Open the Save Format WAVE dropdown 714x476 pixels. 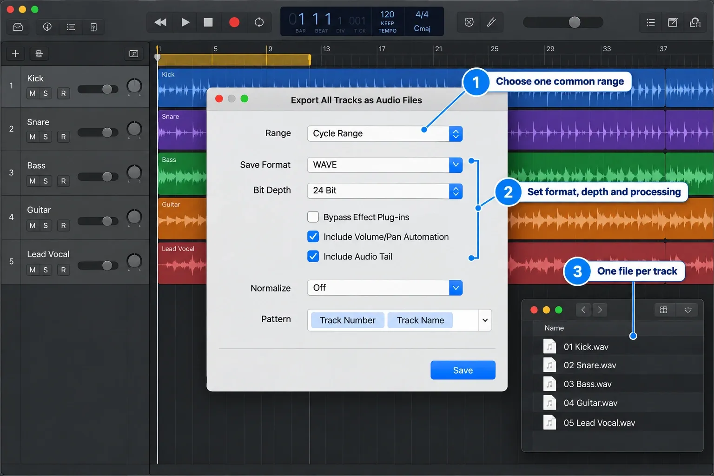pyautogui.click(x=385, y=165)
